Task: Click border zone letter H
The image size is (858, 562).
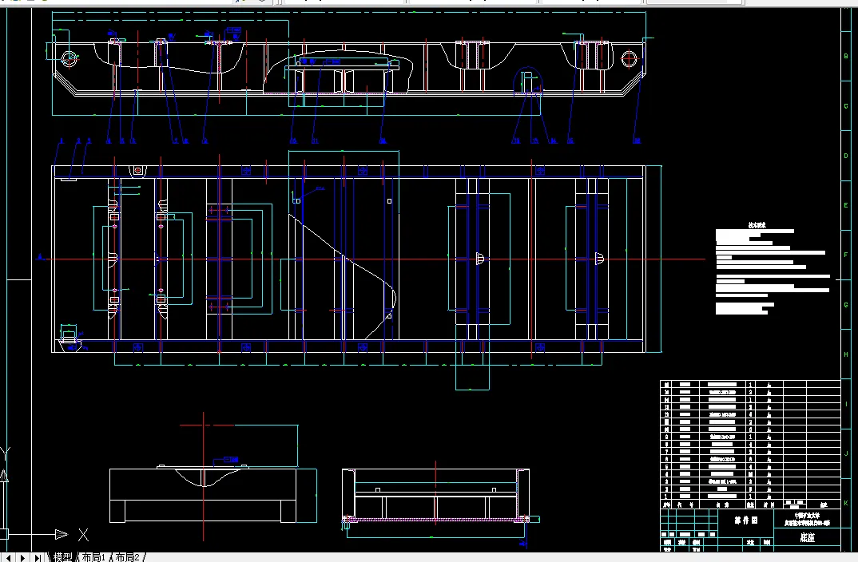Action: tap(846, 354)
